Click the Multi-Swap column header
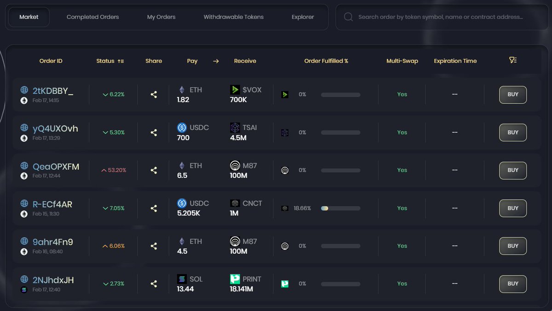Image resolution: width=552 pixels, height=311 pixels. 402,61
